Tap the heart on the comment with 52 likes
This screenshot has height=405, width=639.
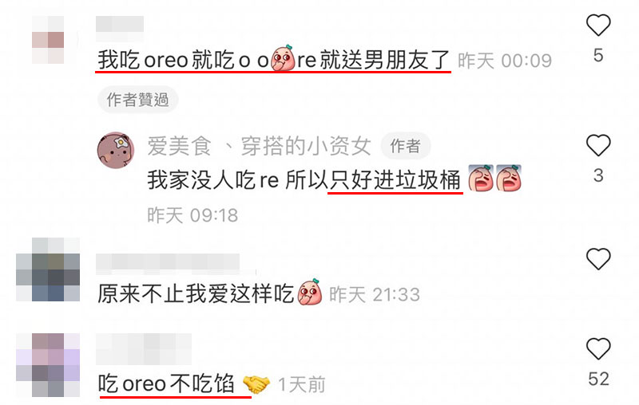(x=598, y=348)
